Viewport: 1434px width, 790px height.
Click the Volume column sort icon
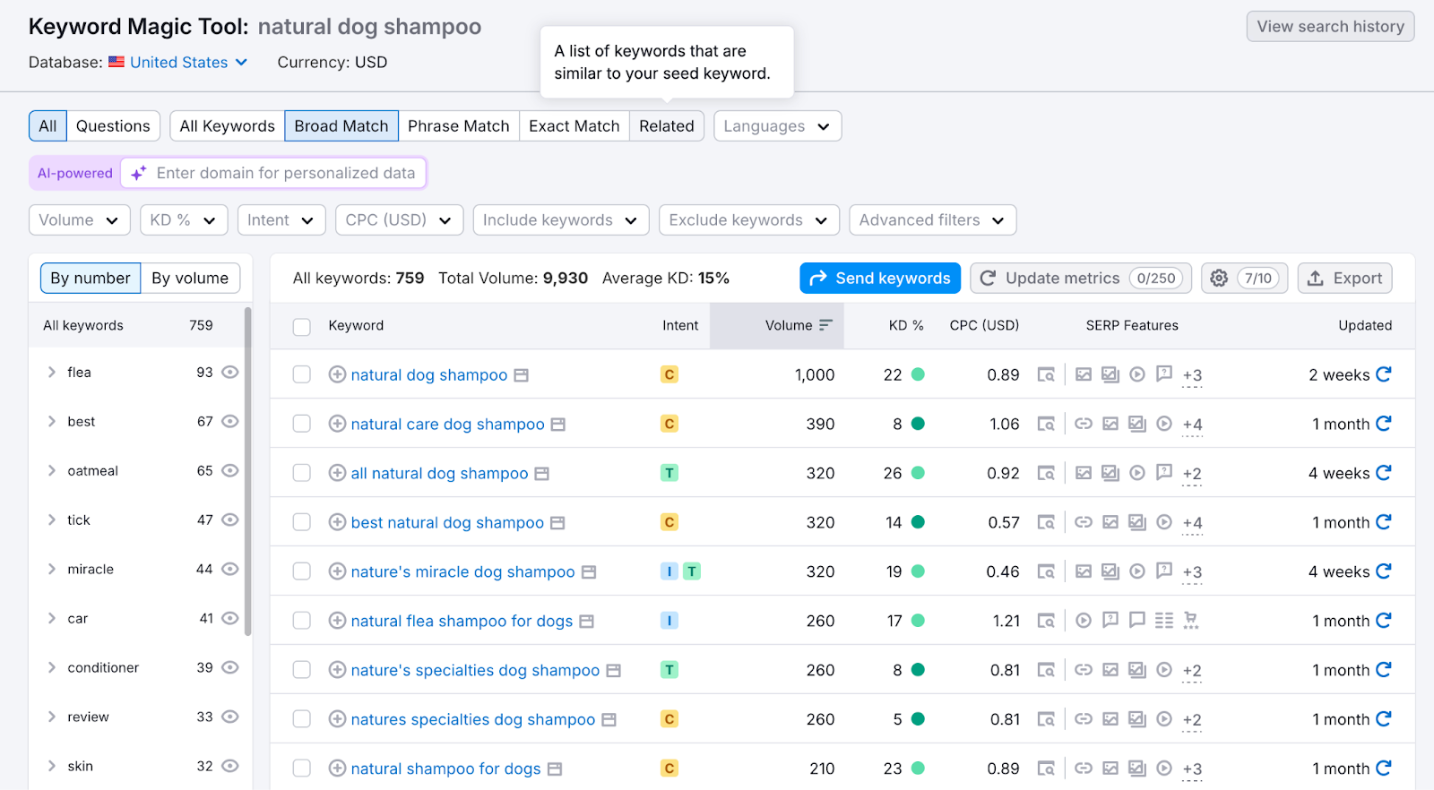coord(825,325)
